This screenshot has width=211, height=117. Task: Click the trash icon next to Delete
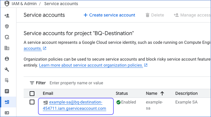coord(148,15)
